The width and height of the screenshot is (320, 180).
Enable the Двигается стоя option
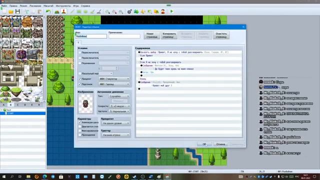coord(80,126)
